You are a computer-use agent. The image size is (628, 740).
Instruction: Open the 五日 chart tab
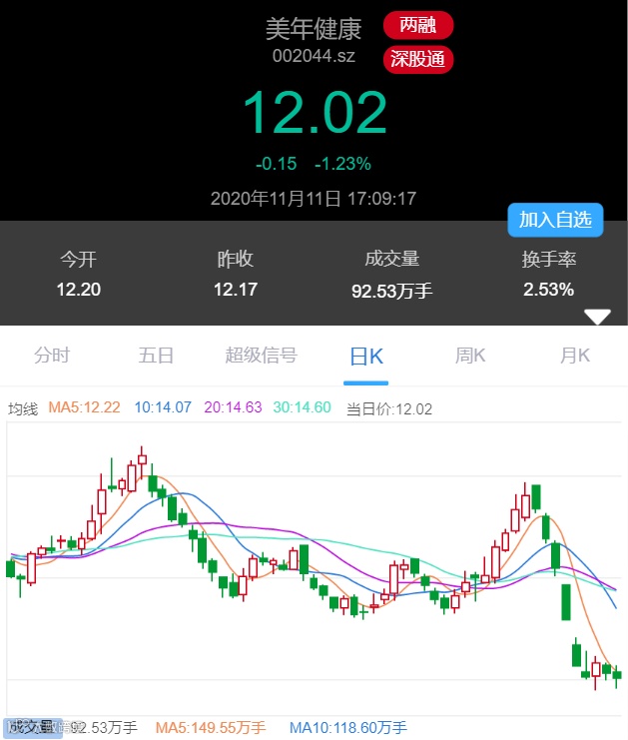pos(156,356)
